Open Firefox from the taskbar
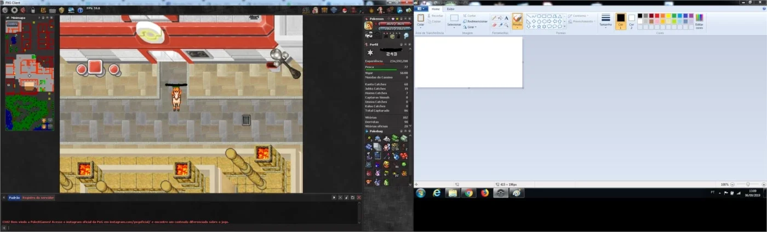This screenshot has height=232, width=767. 484,193
